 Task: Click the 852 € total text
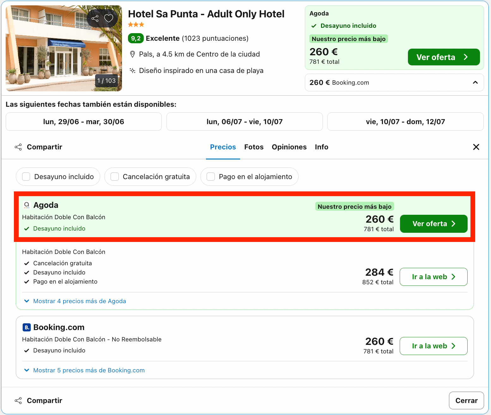click(x=378, y=282)
